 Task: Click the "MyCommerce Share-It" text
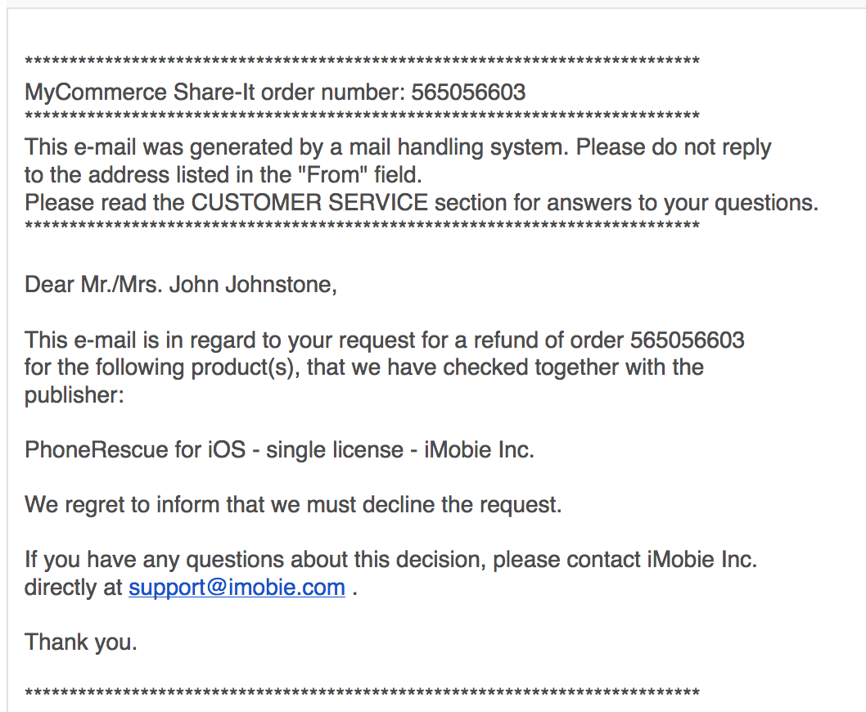pos(121,92)
